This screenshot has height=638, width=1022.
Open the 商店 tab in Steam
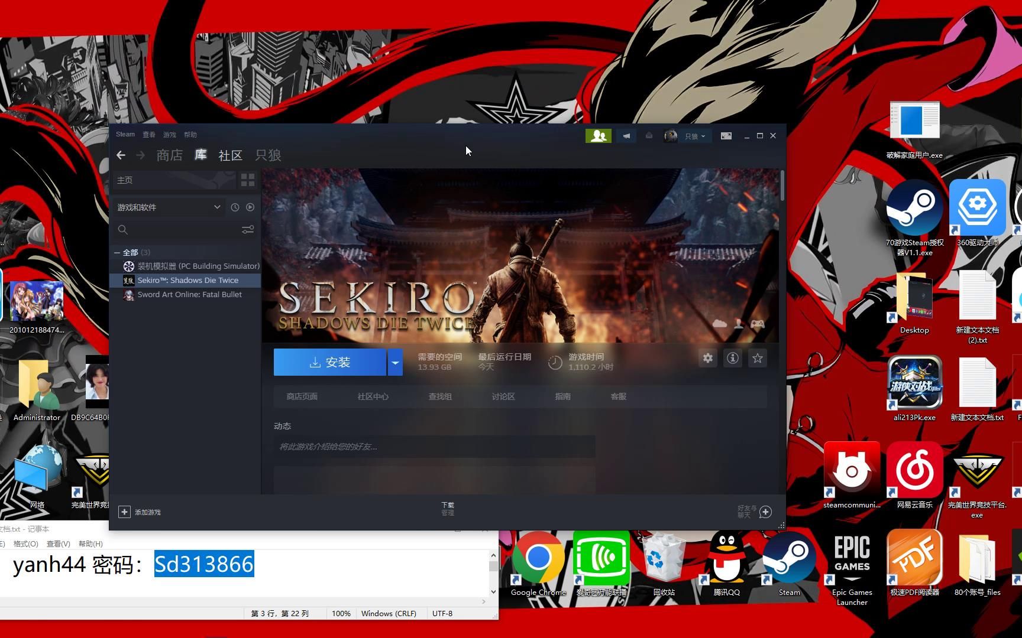tap(169, 155)
